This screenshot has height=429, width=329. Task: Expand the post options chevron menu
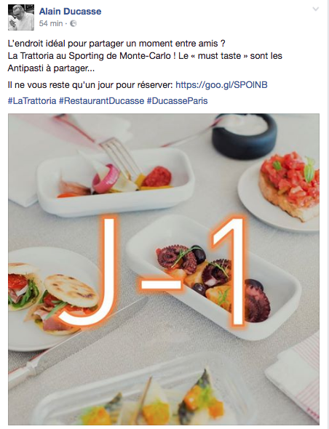pyautogui.click(x=316, y=9)
